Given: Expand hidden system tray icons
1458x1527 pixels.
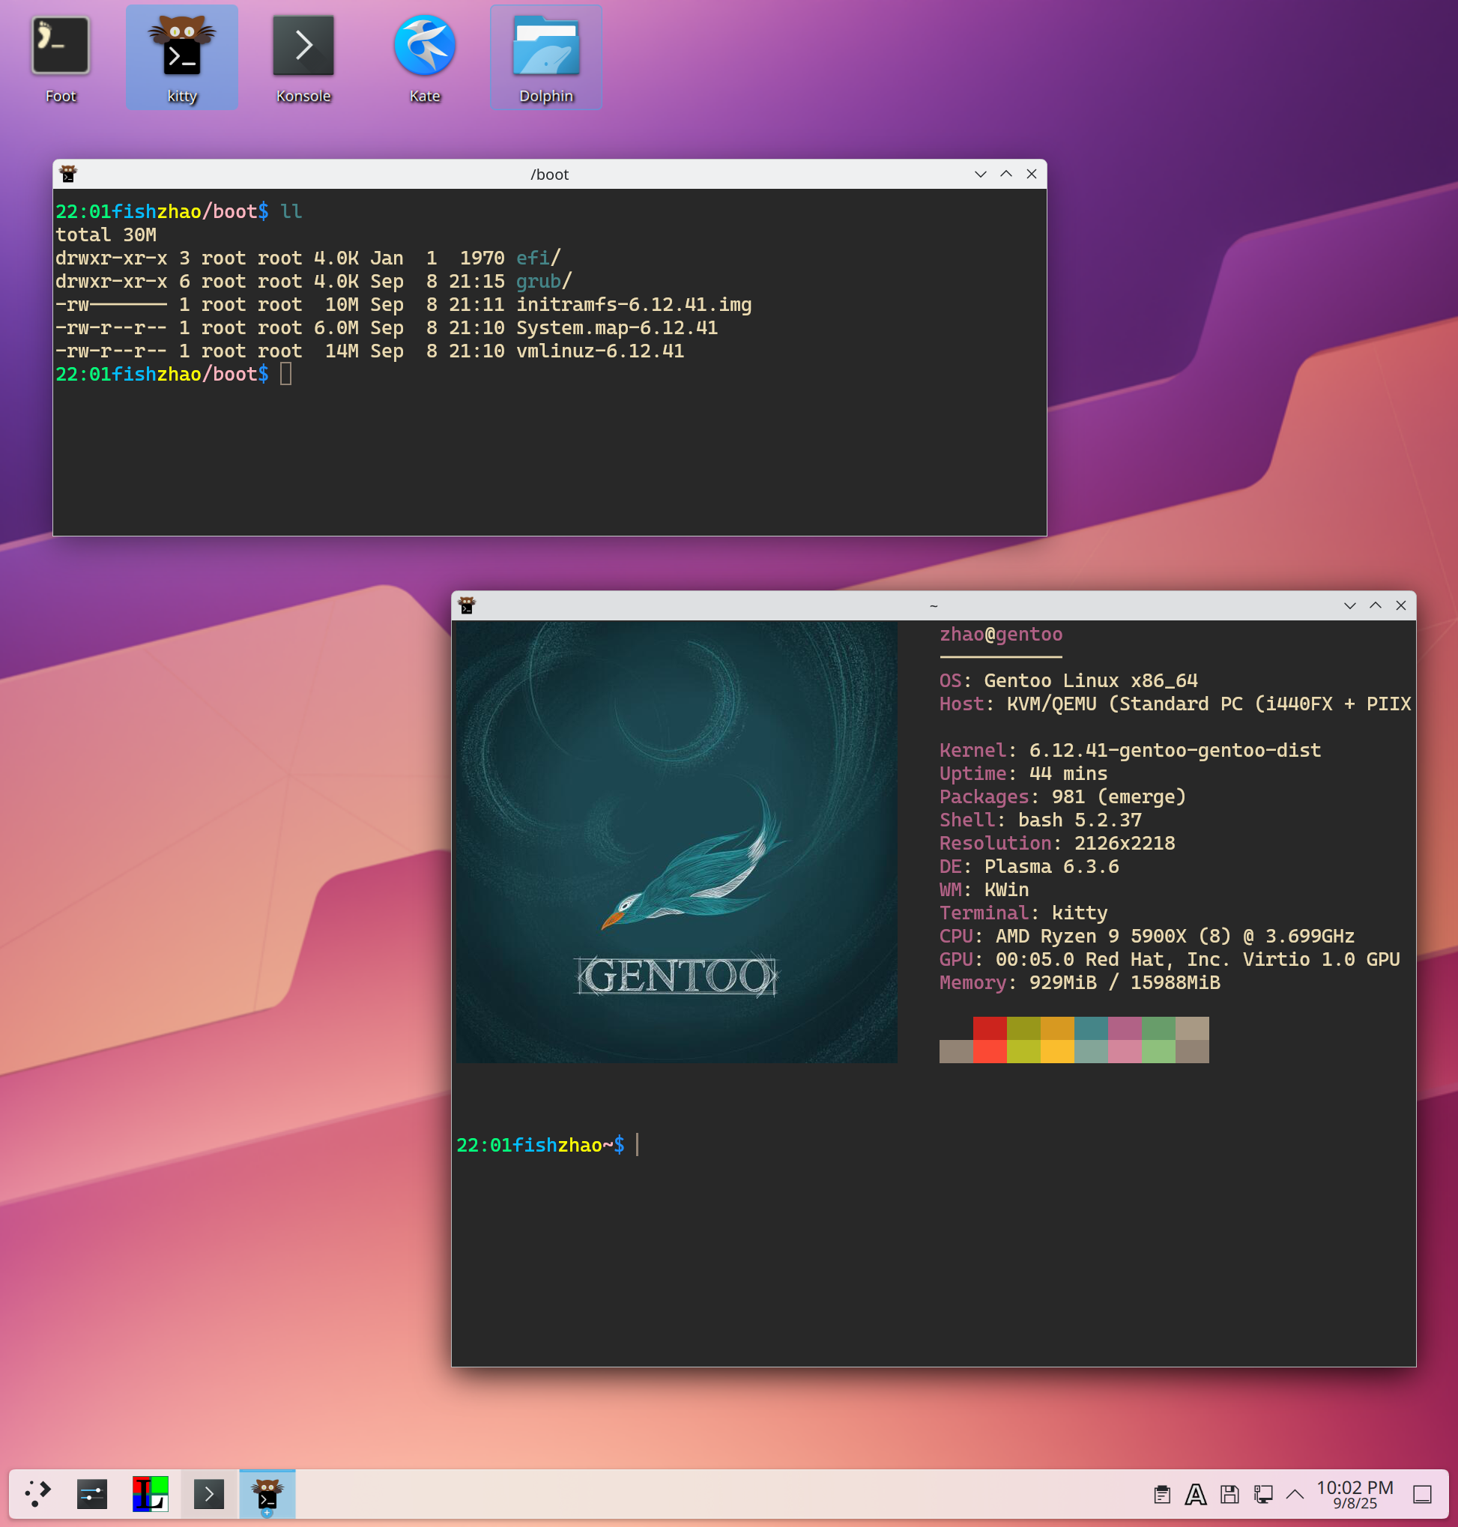Looking at the screenshot, I should [1295, 1493].
